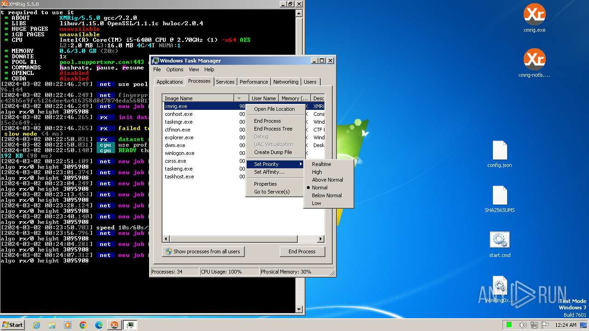The height and width of the screenshot is (331, 589).
Task: Select the dwm.exe process row
Action: [x=204, y=145]
